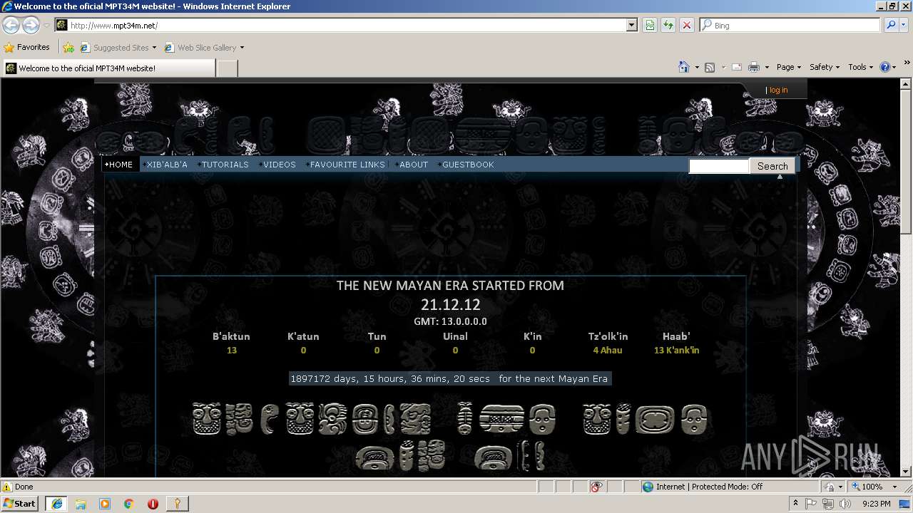
Task: Open Opera browser from the taskbar
Action: tap(153, 504)
